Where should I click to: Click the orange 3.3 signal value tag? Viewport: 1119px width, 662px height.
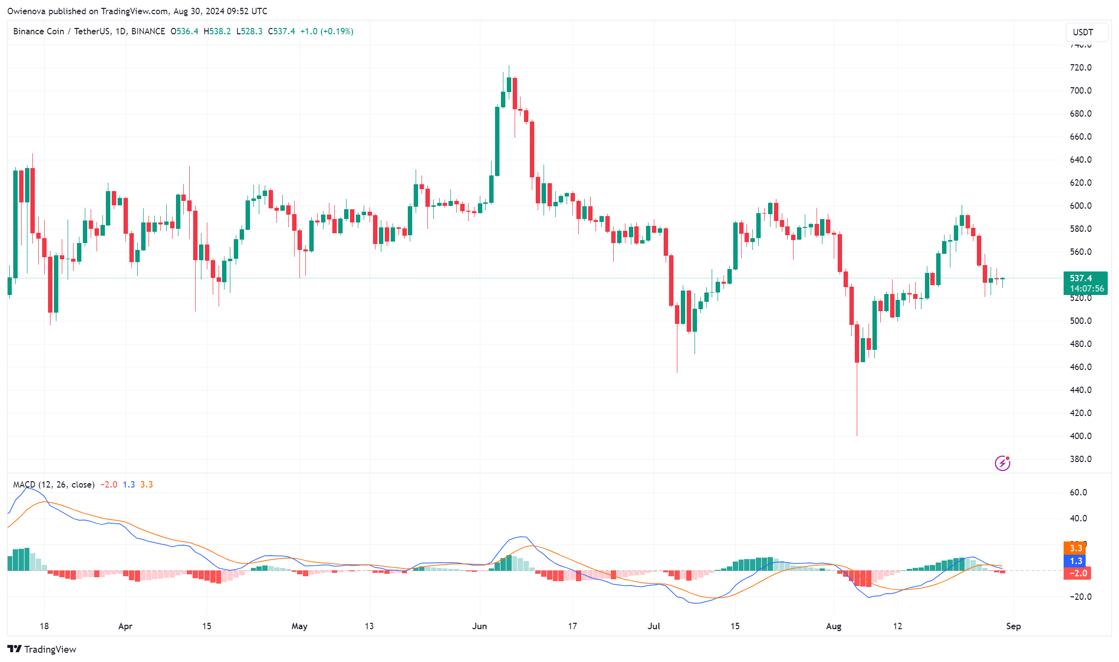(x=1076, y=548)
